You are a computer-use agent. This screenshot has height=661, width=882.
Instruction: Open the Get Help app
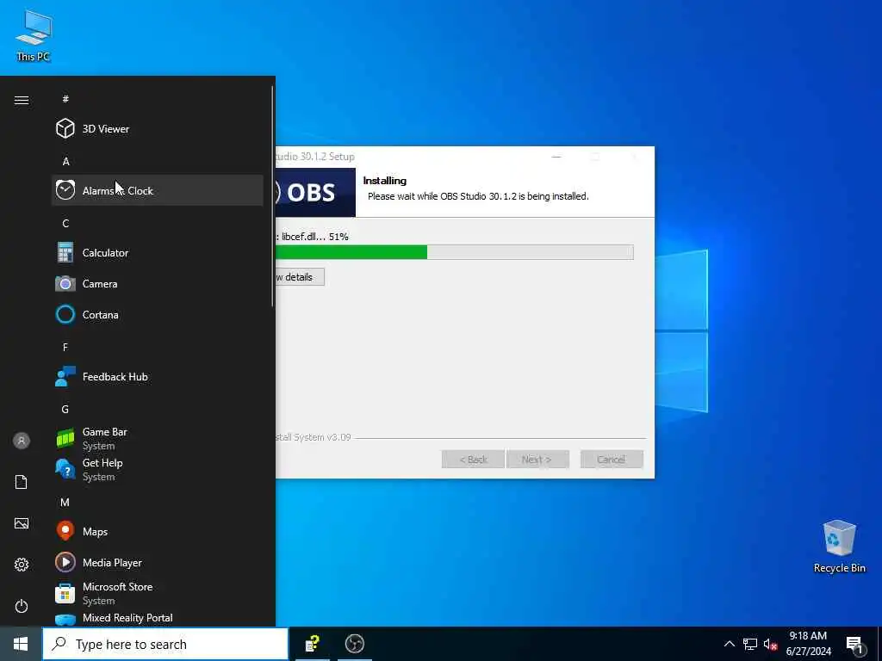(157, 469)
